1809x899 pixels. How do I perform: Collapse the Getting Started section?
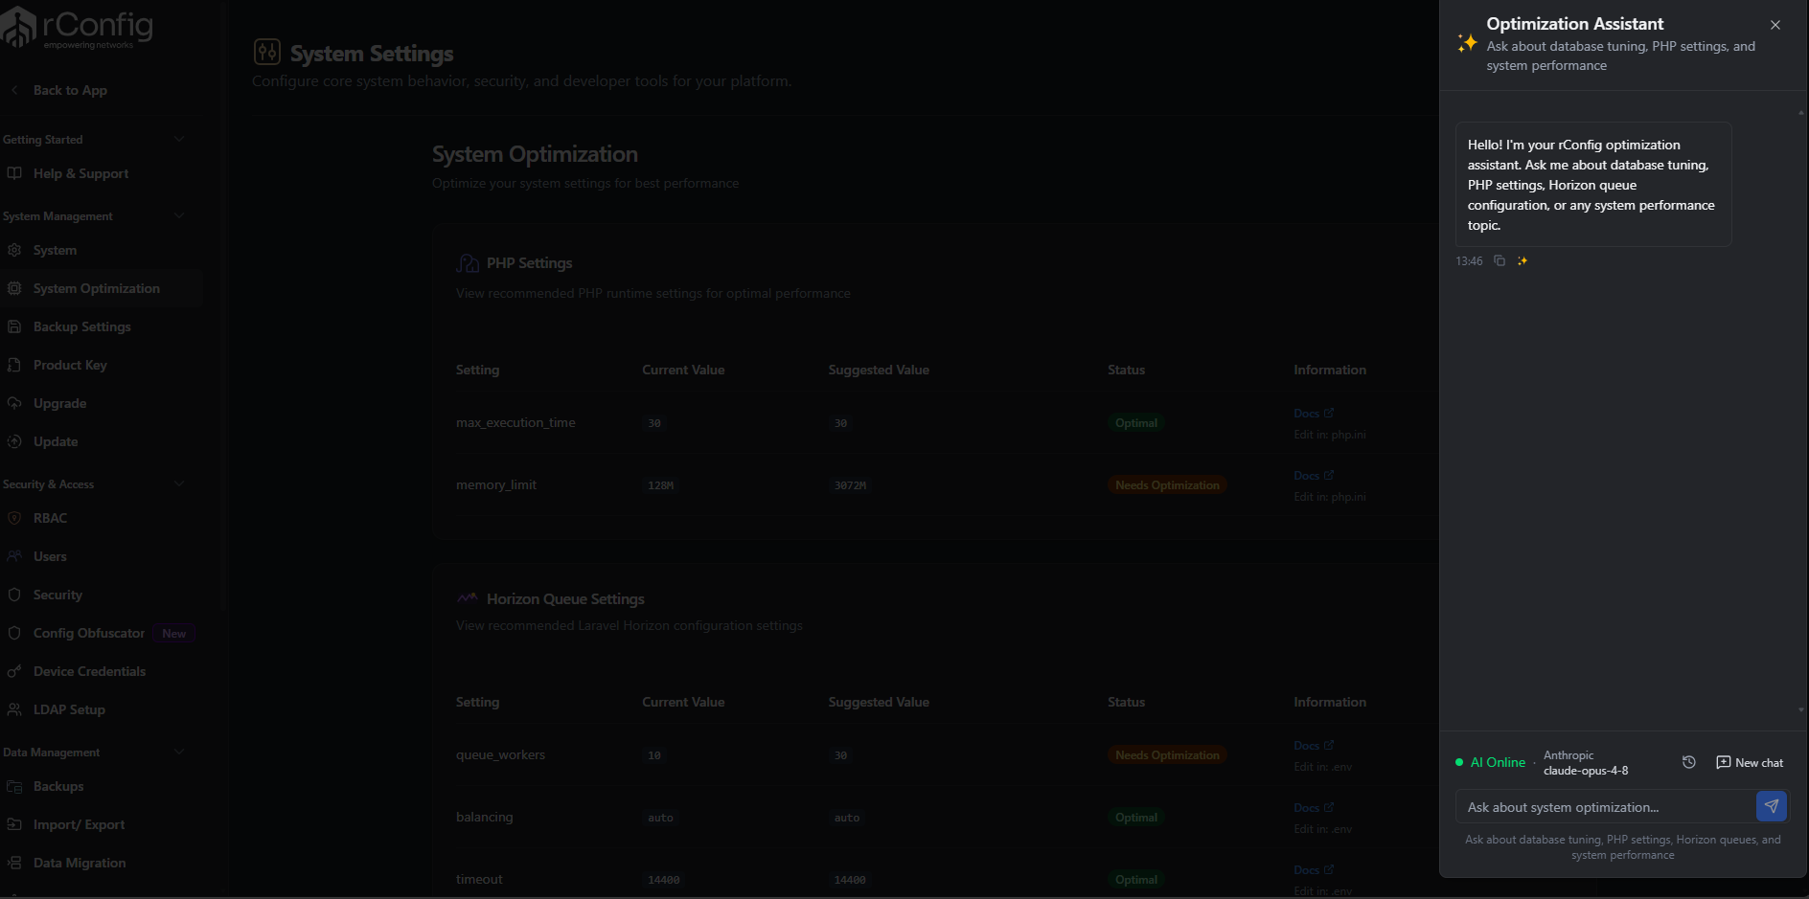[x=179, y=139]
